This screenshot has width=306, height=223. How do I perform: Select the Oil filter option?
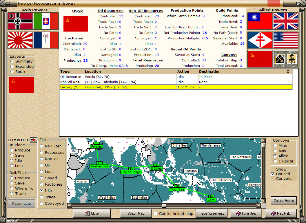coord(41,165)
